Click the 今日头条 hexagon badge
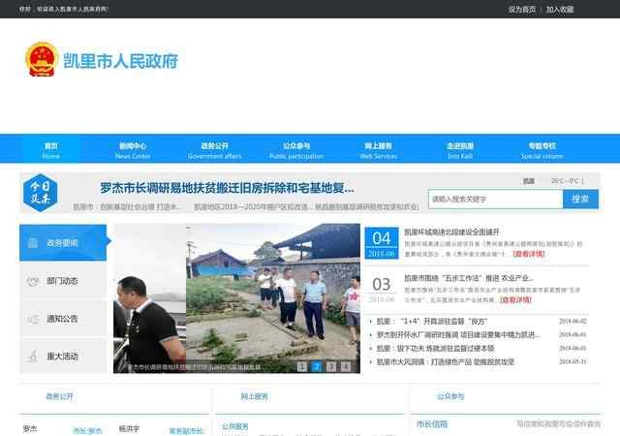620x436 pixels. click(x=41, y=193)
